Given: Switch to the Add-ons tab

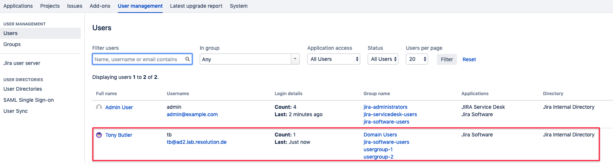Looking at the screenshot, I should (100, 6).
